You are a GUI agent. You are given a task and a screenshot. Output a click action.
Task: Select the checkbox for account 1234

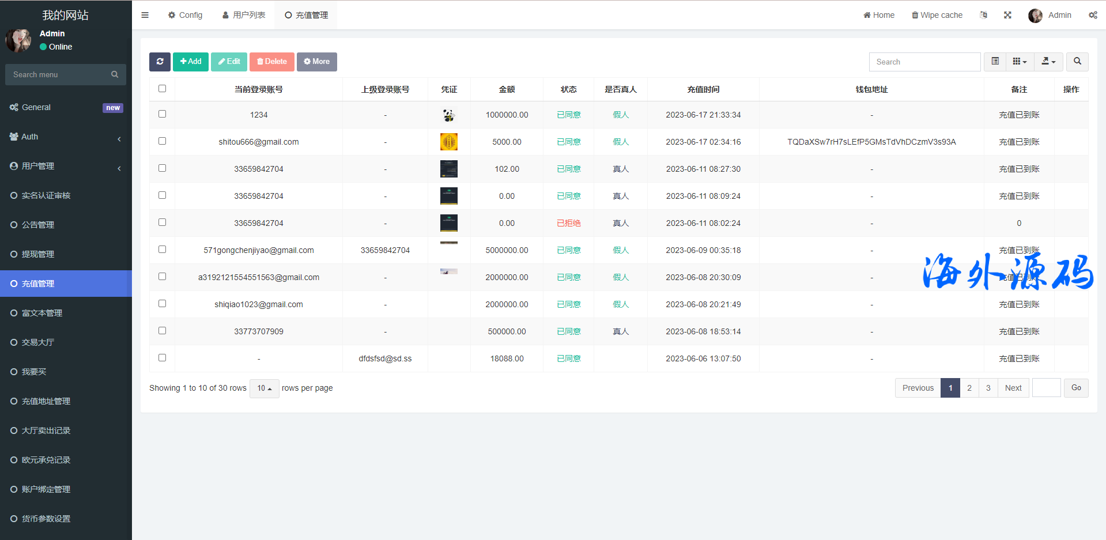click(x=162, y=114)
